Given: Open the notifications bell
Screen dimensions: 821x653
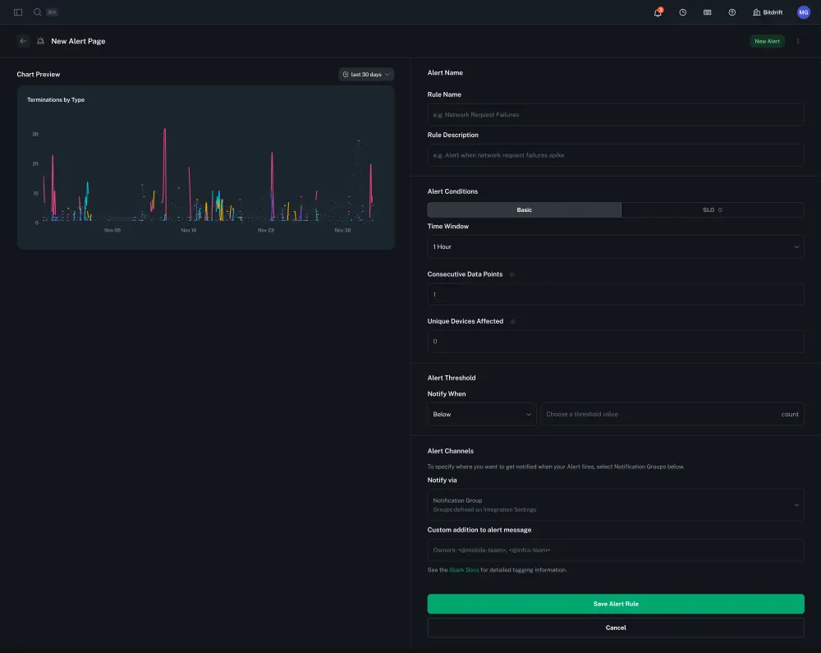Looking at the screenshot, I should click(658, 12).
